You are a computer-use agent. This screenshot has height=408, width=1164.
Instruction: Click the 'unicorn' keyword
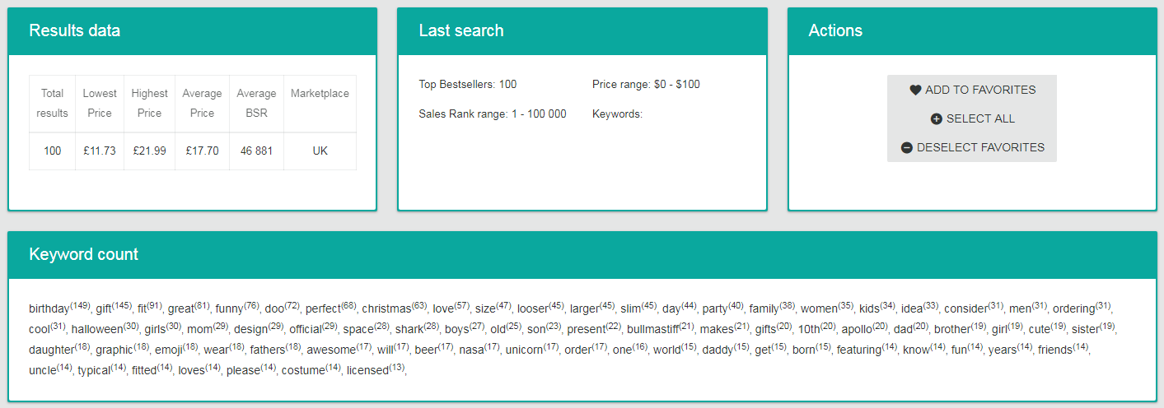coord(524,350)
